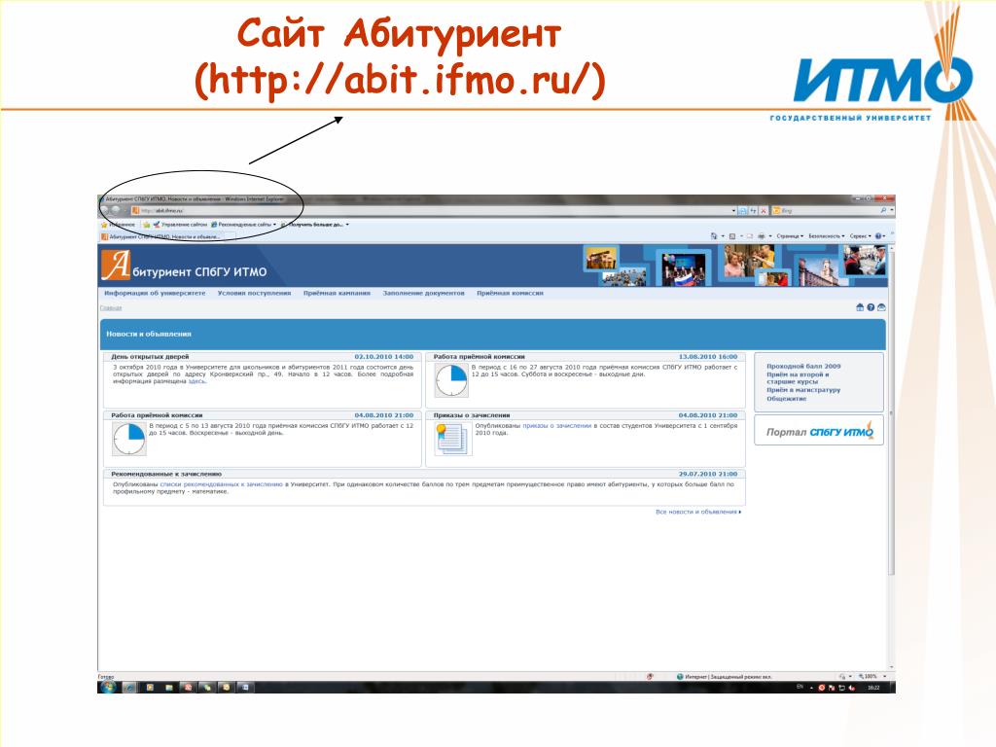The image size is (996, 747).
Task: Click the documents icon in Приказы news
Action: (451, 439)
